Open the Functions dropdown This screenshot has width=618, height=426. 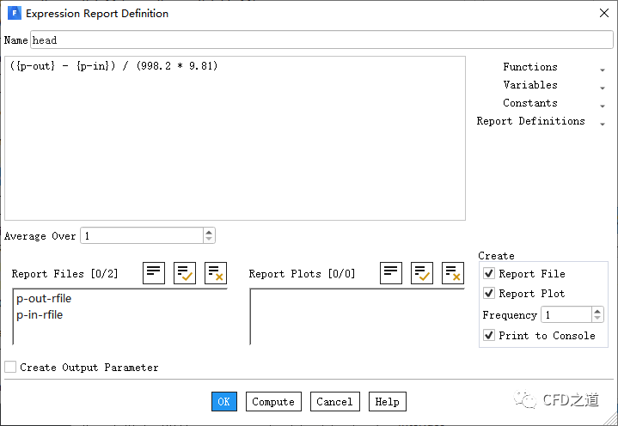602,68
